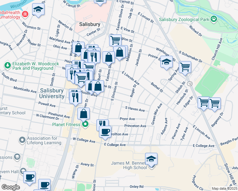The image size is (238, 191).
Task: Click the Pryor Ave street label
Action: (127, 119)
